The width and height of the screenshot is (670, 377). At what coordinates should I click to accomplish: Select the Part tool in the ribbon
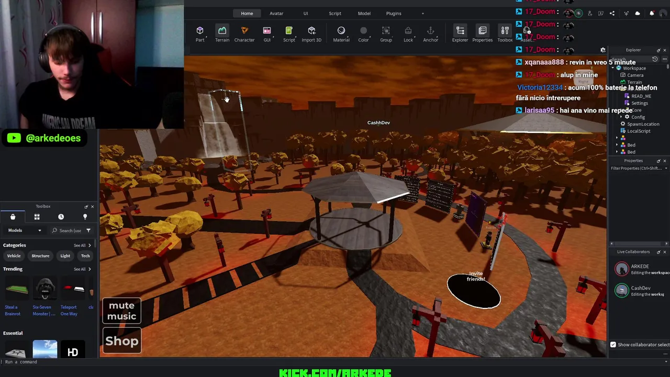tap(200, 34)
